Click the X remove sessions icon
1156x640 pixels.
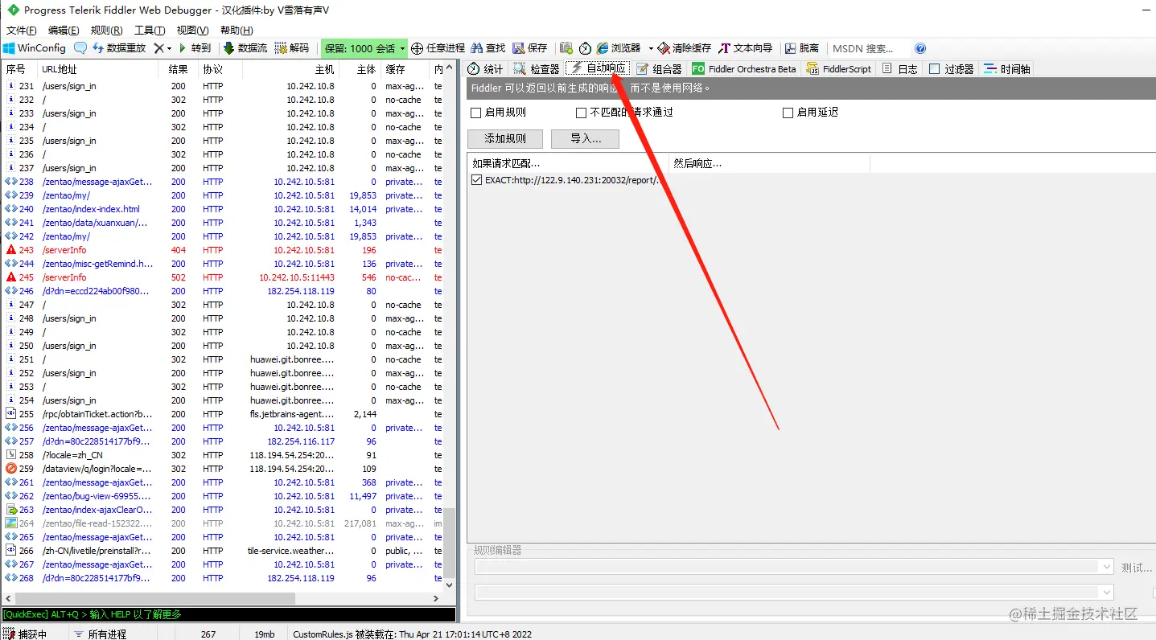point(158,48)
